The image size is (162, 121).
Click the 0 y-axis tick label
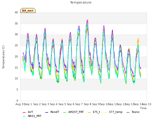click(x=17, y=101)
